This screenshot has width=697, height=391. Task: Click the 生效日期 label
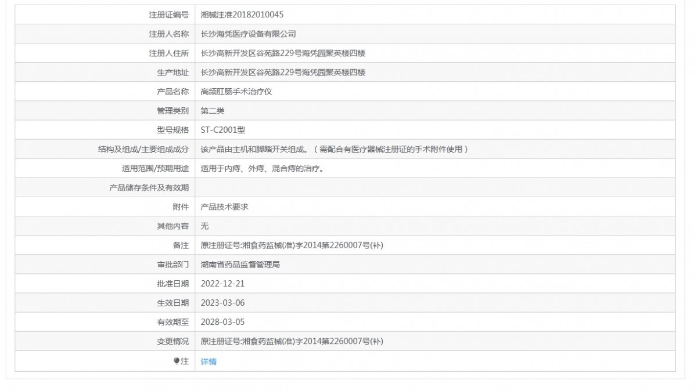pyautogui.click(x=173, y=303)
